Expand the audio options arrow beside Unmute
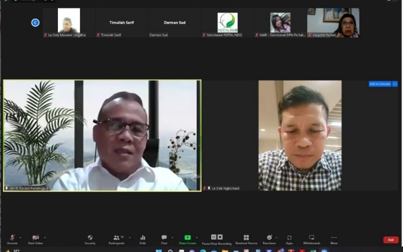The width and height of the screenshot is (403, 252). [20, 237]
